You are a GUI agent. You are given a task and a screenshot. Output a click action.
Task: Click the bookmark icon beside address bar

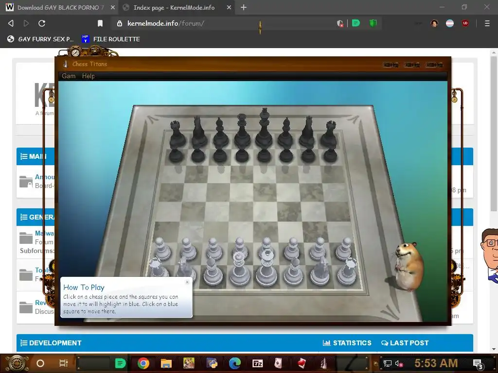pyautogui.click(x=100, y=23)
